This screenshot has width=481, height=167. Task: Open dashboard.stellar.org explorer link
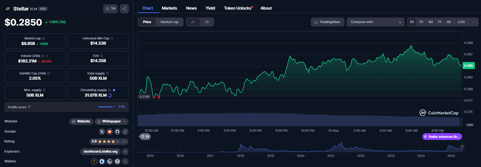(x=101, y=151)
